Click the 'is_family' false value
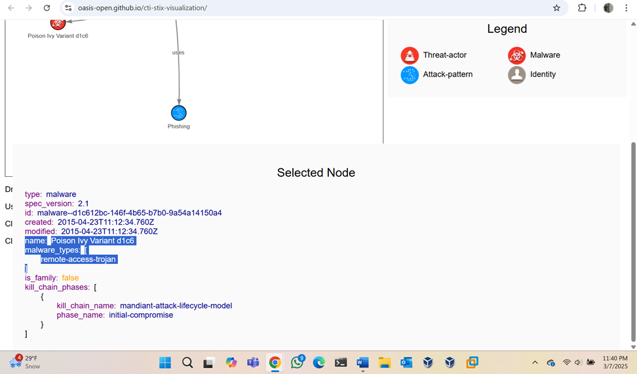This screenshot has height=374, width=637. click(x=70, y=278)
